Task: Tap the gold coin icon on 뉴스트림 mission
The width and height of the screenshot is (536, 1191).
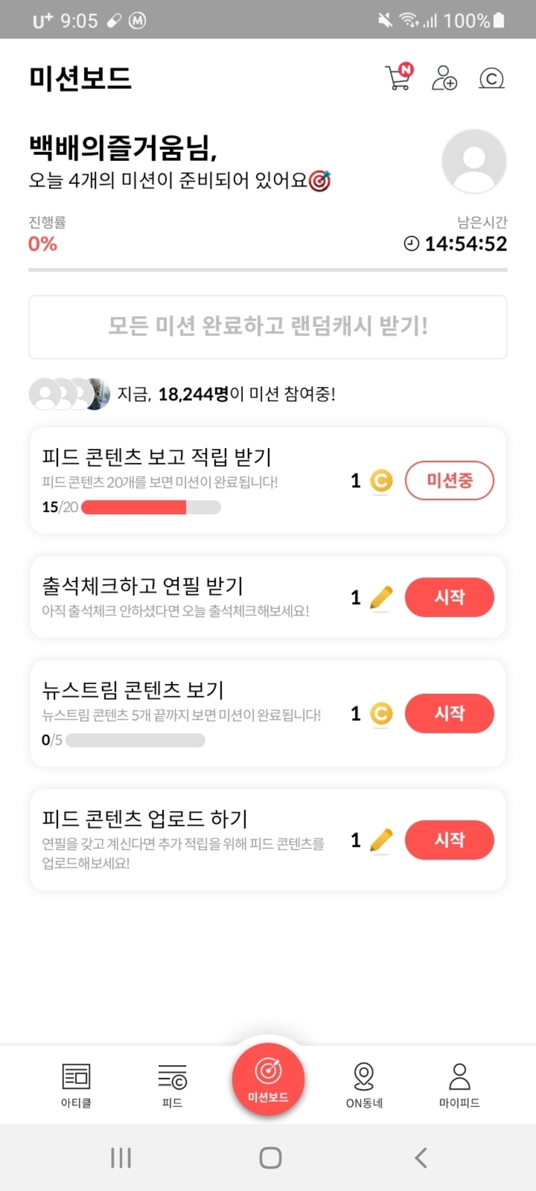Action: (x=381, y=714)
